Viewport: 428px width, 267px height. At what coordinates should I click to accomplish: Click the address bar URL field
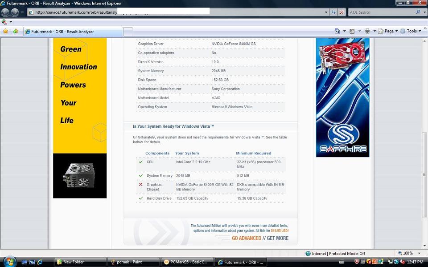175,12
